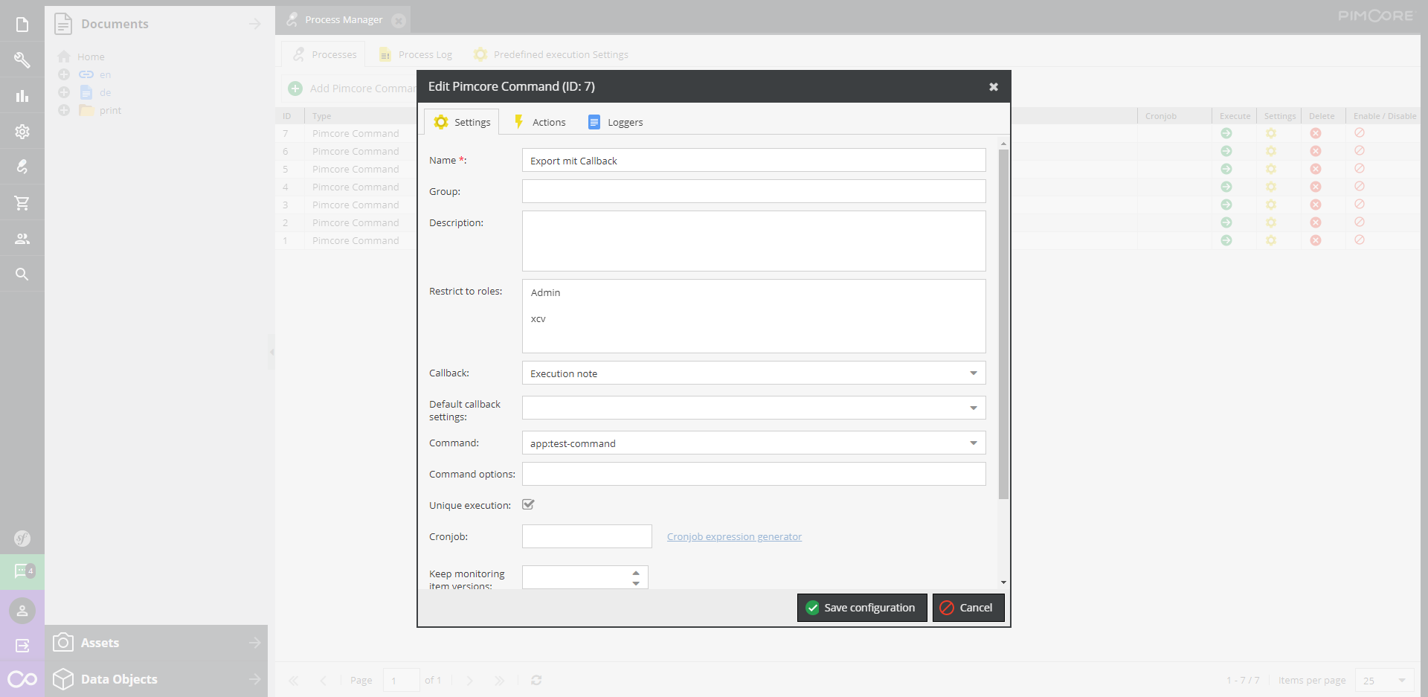Click Add Pimcore Command button
This screenshot has width=1428, height=697.
pyautogui.click(x=353, y=89)
